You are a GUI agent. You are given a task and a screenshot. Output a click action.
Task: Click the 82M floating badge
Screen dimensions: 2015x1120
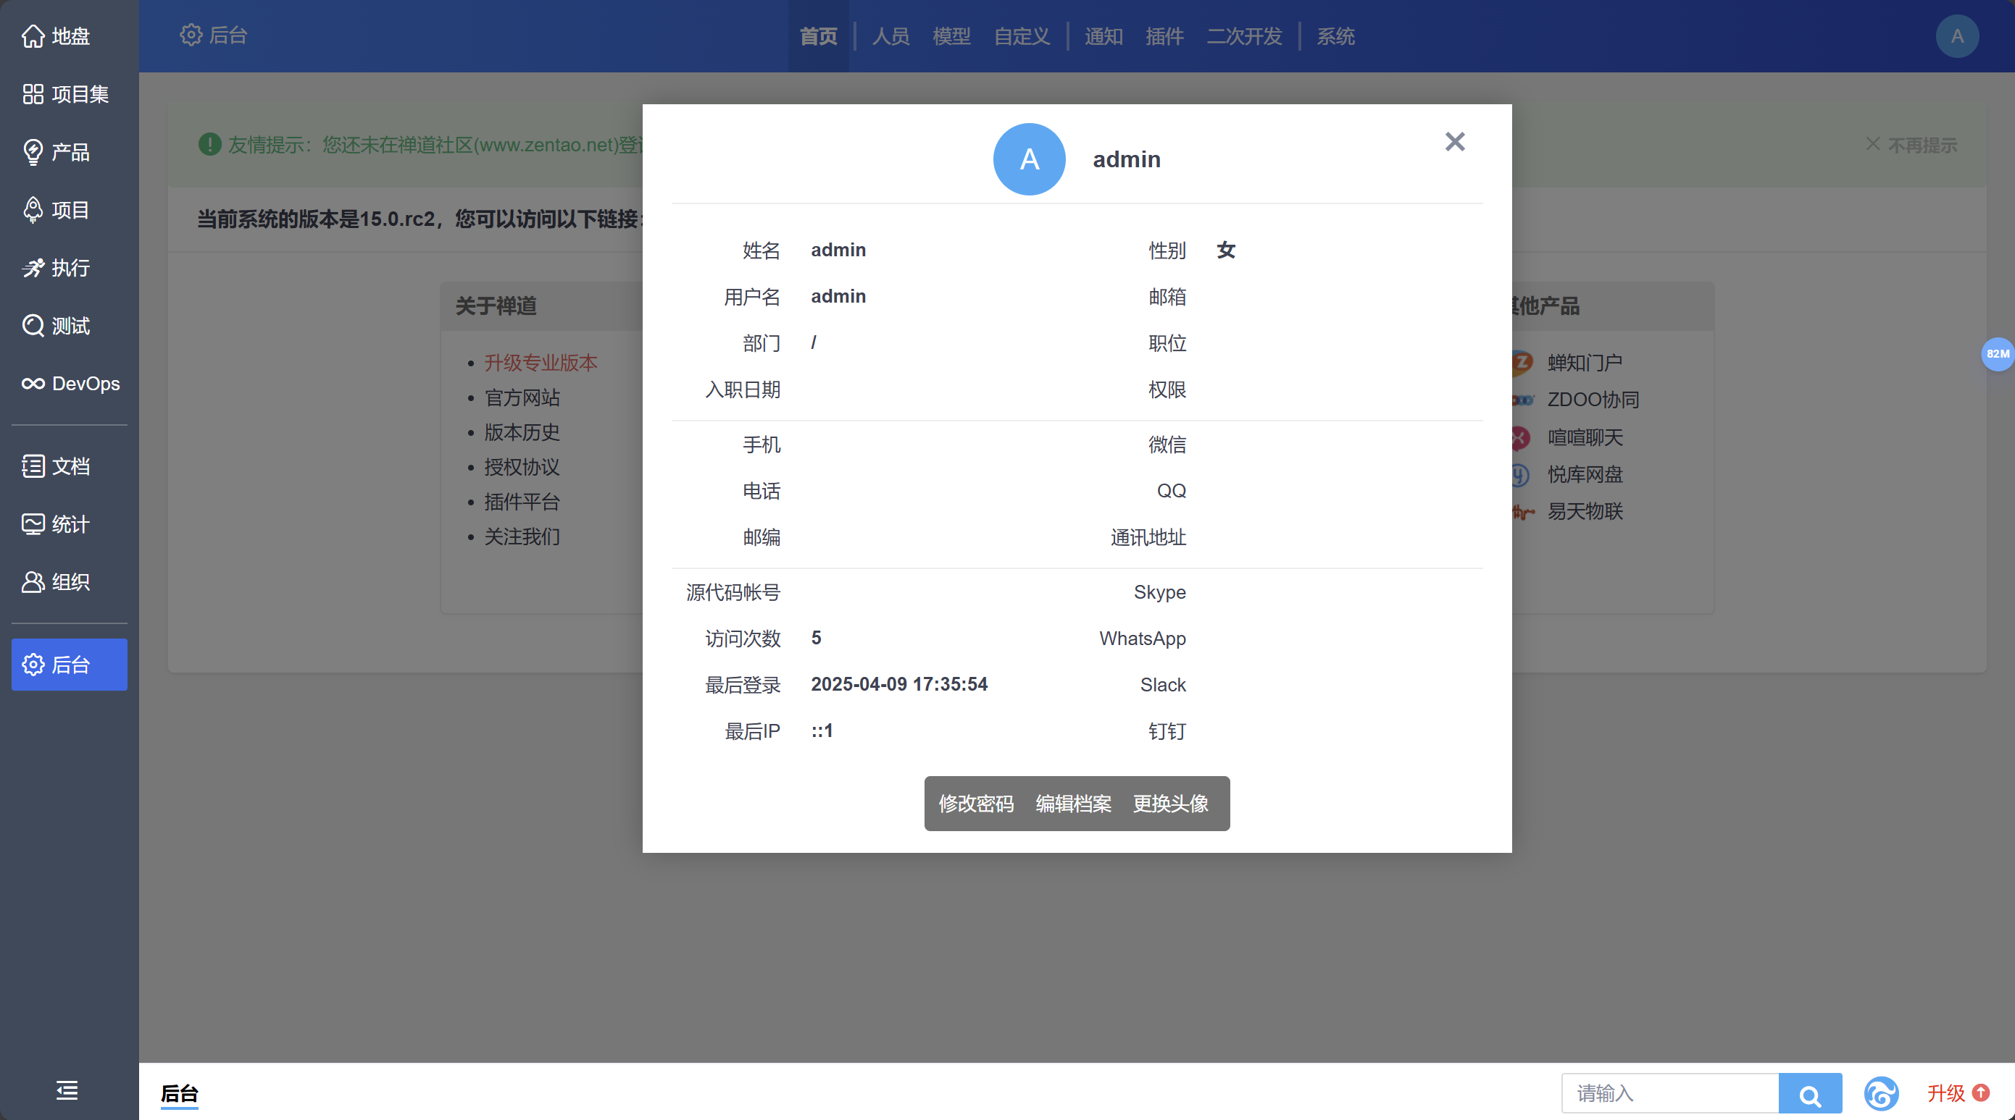(x=1997, y=354)
